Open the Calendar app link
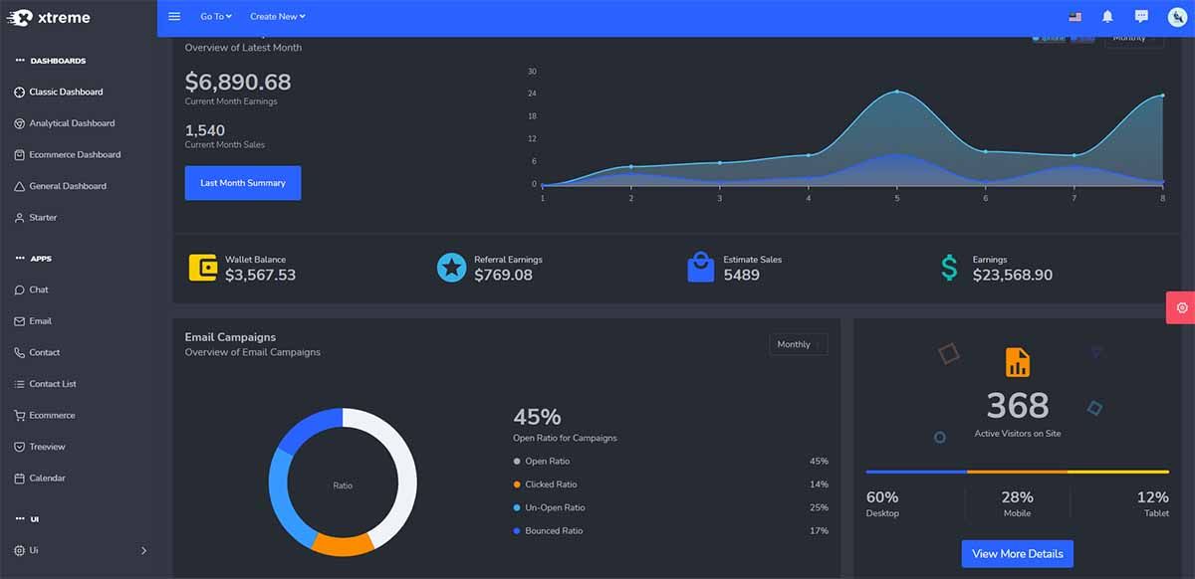1195x579 pixels. point(47,479)
